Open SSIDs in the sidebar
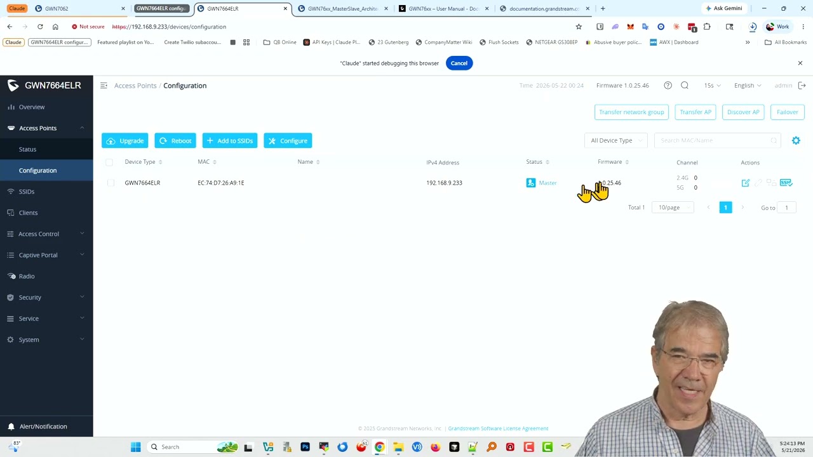Image resolution: width=813 pixels, height=457 pixels. 46,192
